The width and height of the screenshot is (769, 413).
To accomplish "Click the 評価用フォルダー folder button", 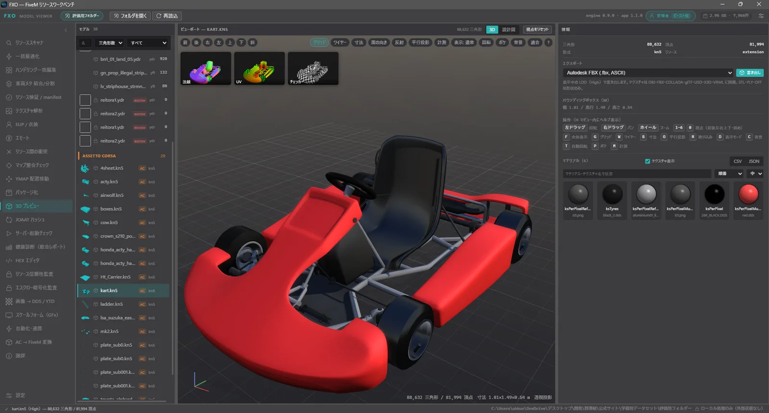I will (83, 16).
